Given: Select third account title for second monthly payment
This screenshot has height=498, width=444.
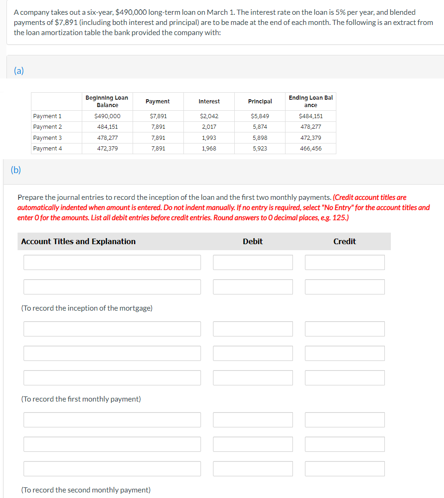Looking at the screenshot, I should click(112, 468).
